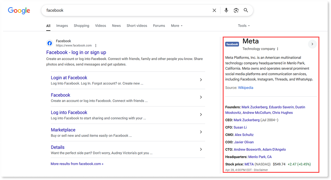The image size is (331, 180).
Task: Click More results from facebook.com
Action: tap(77, 164)
